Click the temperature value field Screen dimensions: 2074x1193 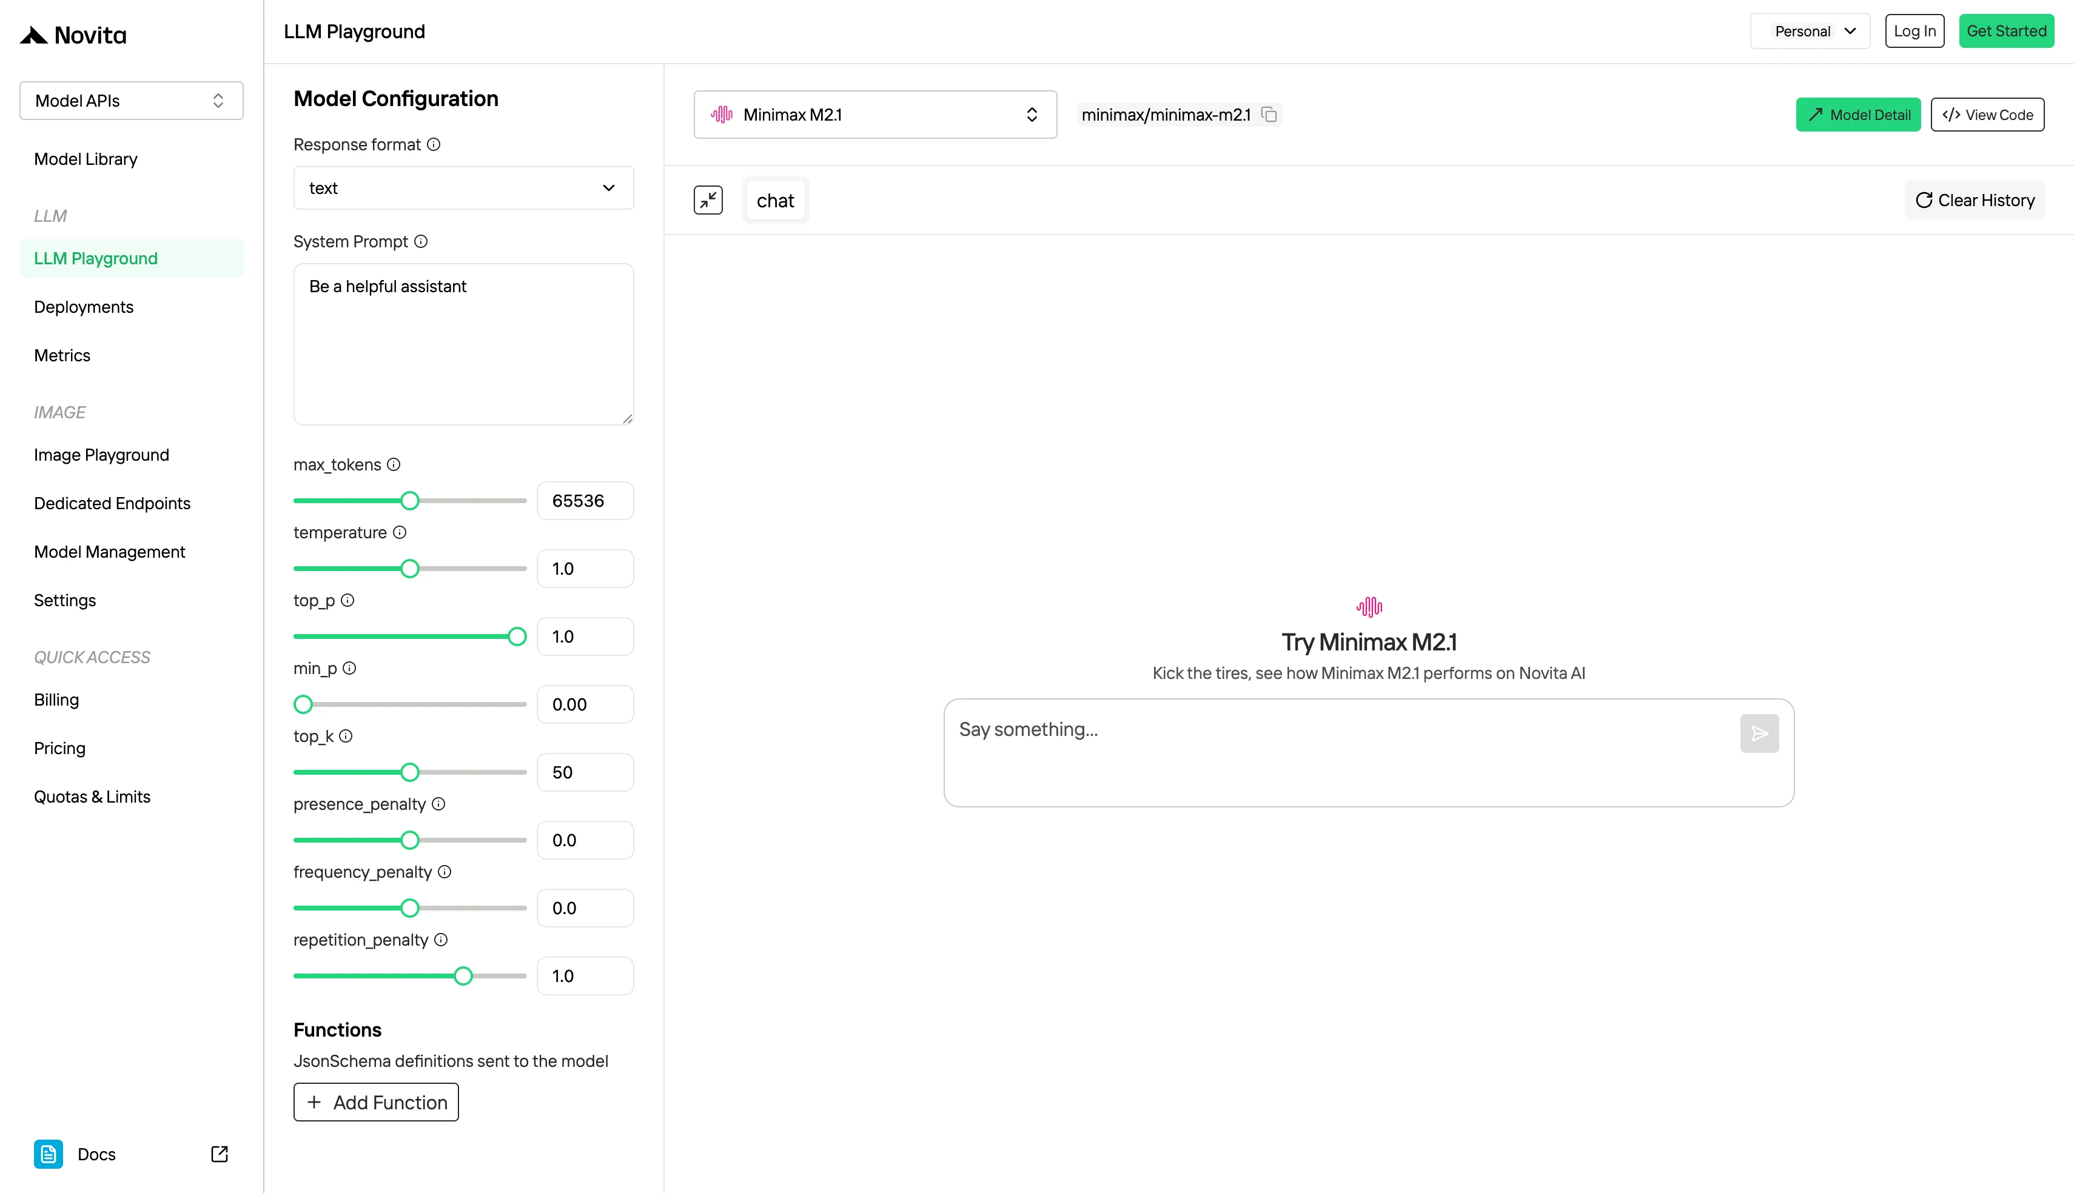(585, 569)
